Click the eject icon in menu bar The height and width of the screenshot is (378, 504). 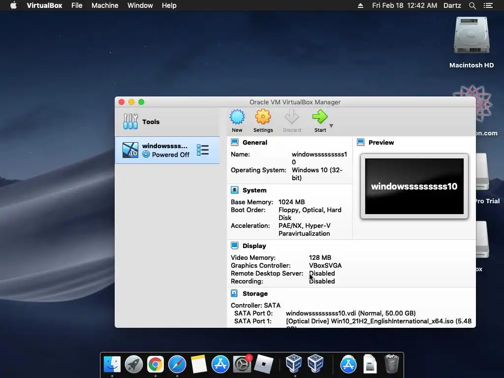pyautogui.click(x=361, y=5)
